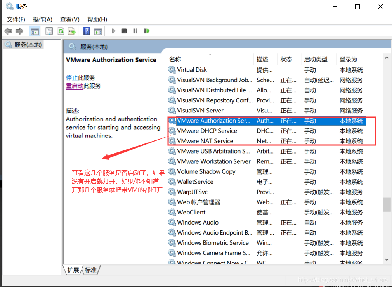392x287 pixels.
Task: Select VisualSVN Distributed File service icon
Action: [172, 90]
